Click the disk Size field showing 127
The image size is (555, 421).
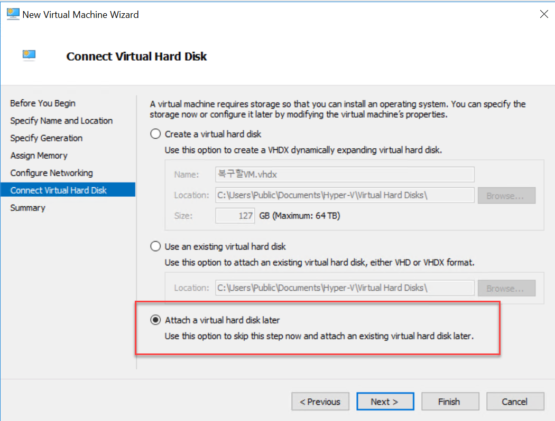coord(235,216)
